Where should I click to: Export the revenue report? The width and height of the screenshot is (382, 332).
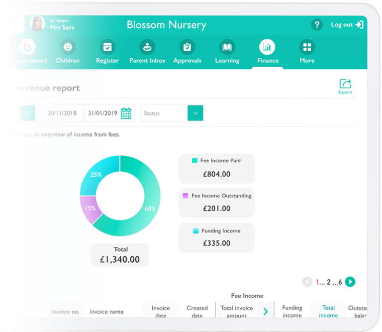pos(345,86)
